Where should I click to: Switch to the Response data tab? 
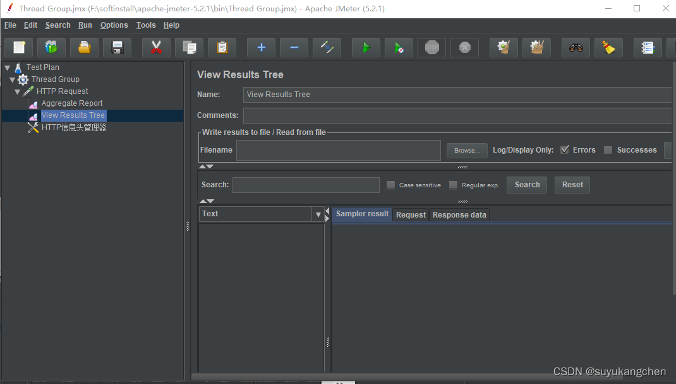459,215
